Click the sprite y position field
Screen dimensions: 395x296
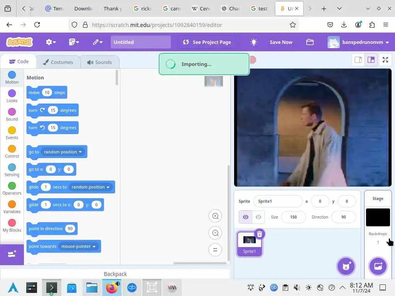click(x=347, y=201)
